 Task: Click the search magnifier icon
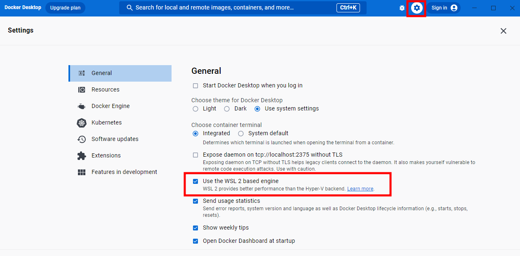[x=129, y=8]
